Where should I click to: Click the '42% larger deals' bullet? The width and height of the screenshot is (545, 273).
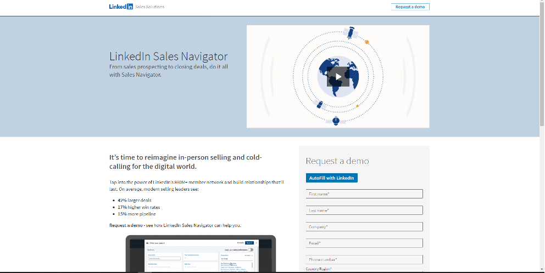click(135, 200)
